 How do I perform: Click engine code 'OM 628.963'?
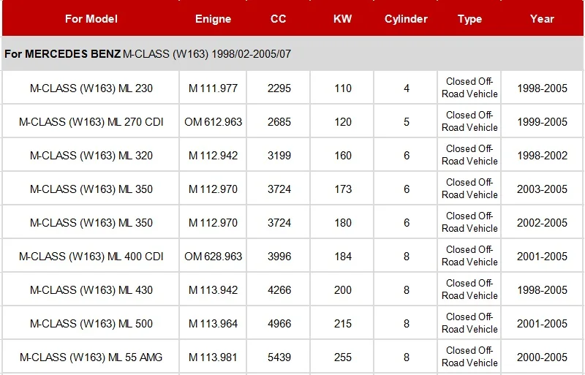pyautogui.click(x=213, y=257)
